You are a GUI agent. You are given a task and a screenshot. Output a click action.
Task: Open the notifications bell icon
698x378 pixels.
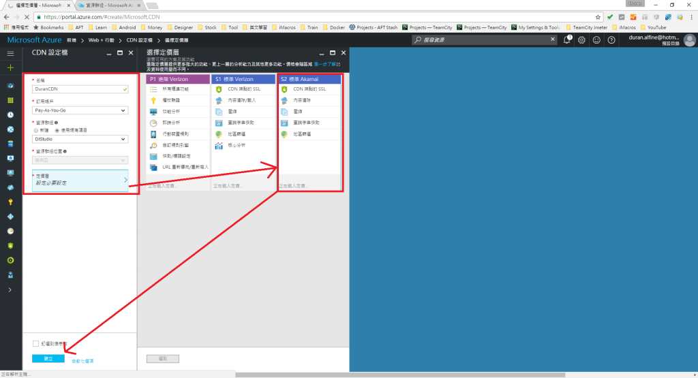[x=566, y=40]
